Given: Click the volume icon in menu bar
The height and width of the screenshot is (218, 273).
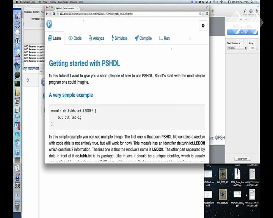Looking at the screenshot, I should (x=225, y=2).
